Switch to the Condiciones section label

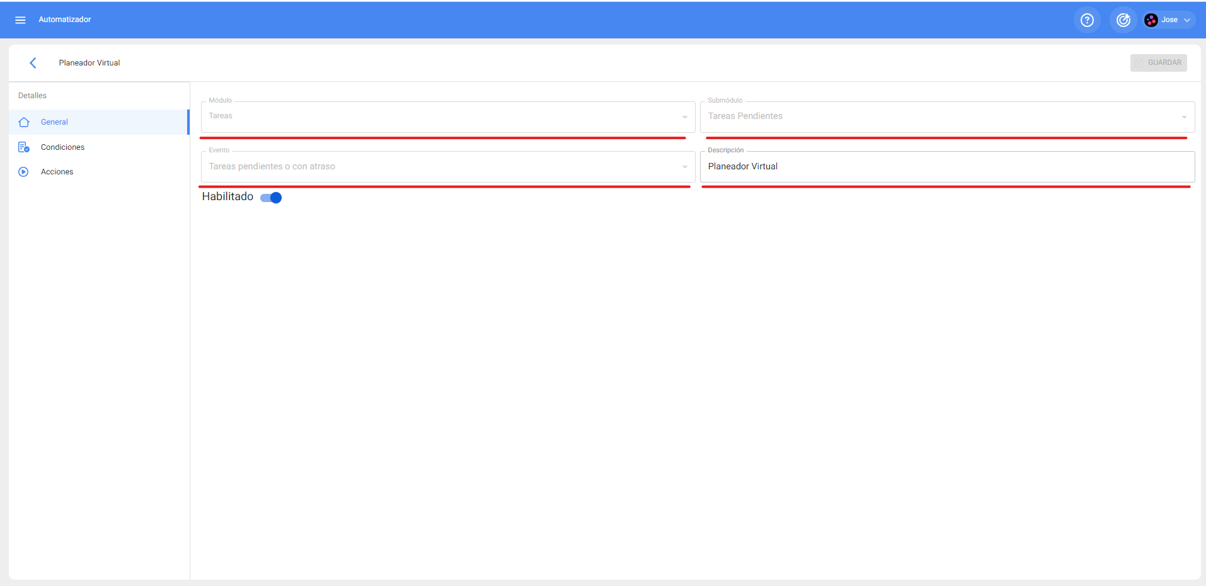(x=62, y=147)
